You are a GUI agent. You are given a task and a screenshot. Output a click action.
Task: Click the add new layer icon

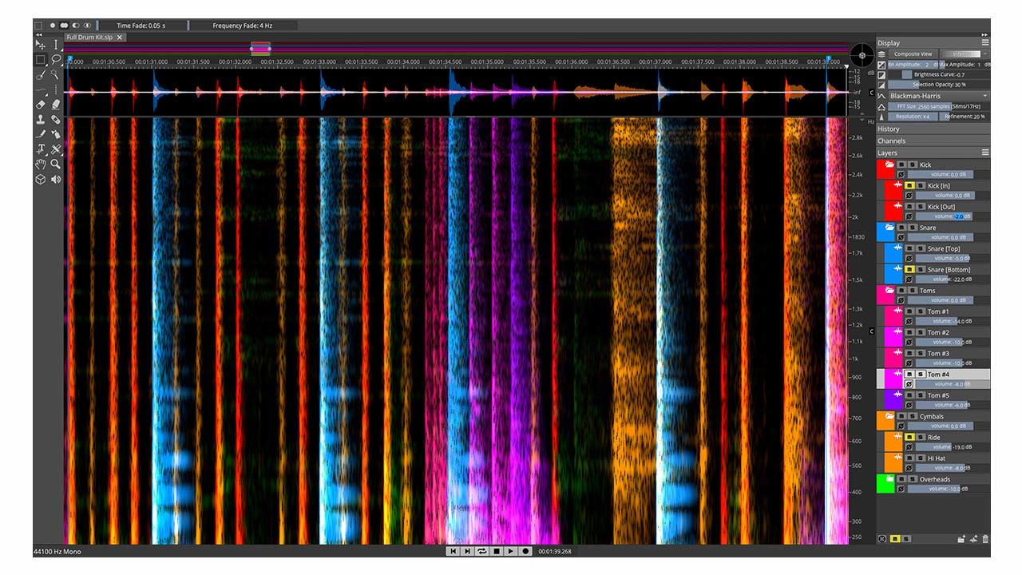[x=973, y=539]
